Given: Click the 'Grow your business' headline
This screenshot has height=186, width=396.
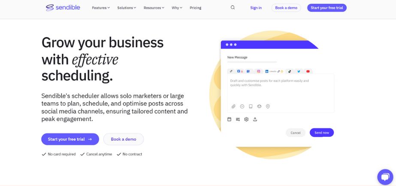Looking at the screenshot, I should [x=102, y=42].
